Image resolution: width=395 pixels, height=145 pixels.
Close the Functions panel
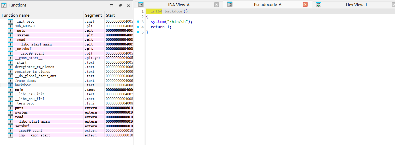[x=128, y=5]
